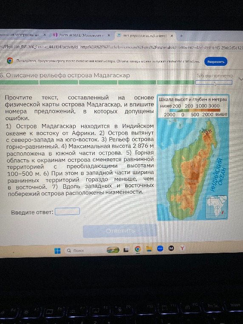Click the task title Описание рельефа острова Мадагаскар
This screenshot has width=243, height=324.
point(65,75)
